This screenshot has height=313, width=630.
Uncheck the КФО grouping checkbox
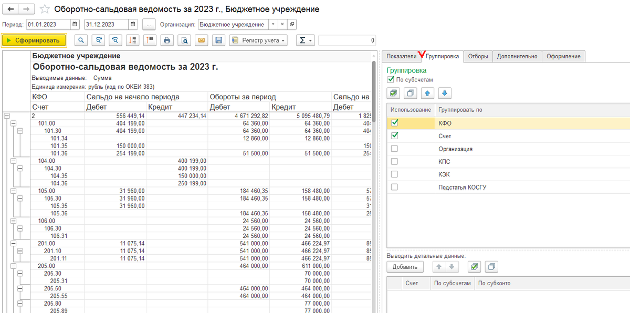point(394,123)
